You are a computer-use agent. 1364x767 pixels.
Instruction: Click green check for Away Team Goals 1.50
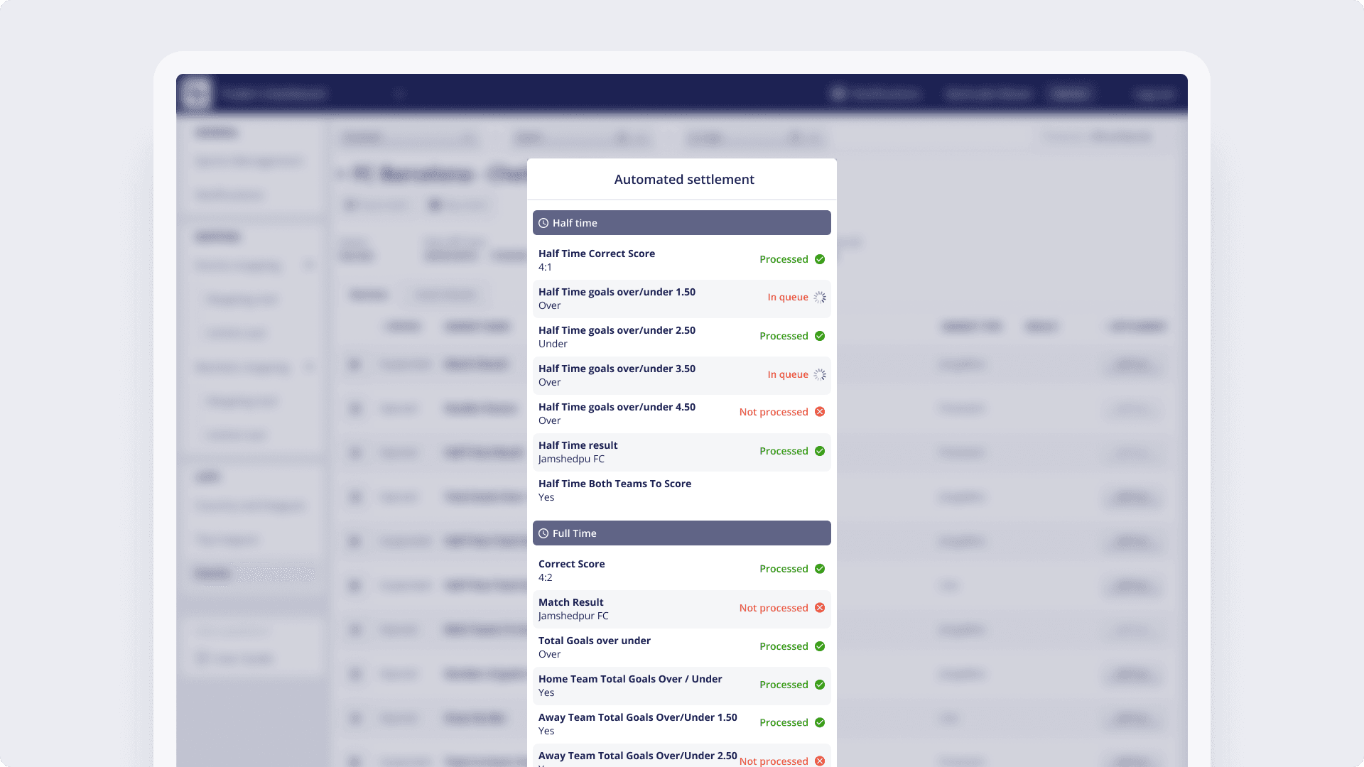coord(820,722)
